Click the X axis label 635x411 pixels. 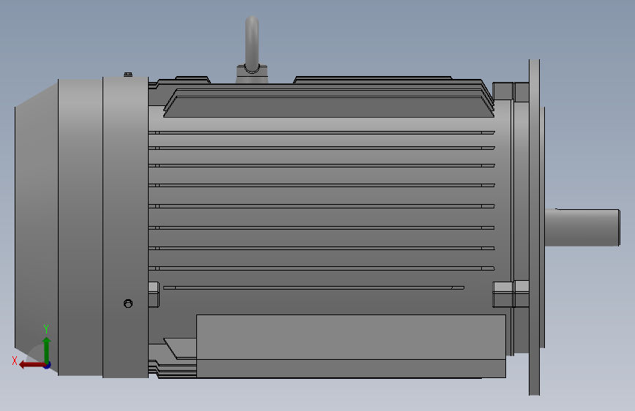(x=15, y=361)
